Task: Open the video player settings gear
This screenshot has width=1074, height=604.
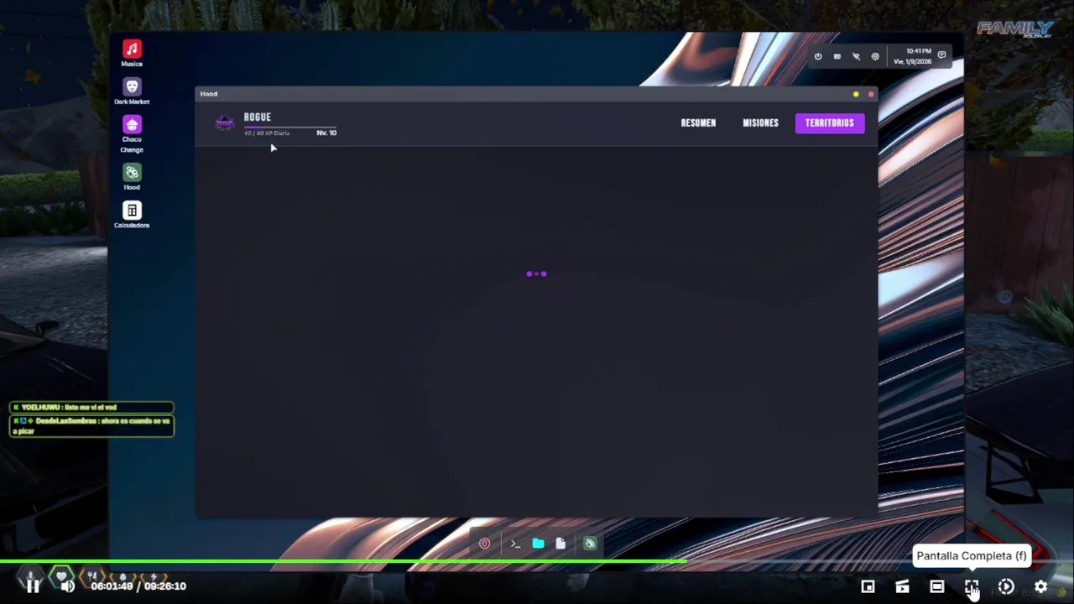Action: [1040, 587]
